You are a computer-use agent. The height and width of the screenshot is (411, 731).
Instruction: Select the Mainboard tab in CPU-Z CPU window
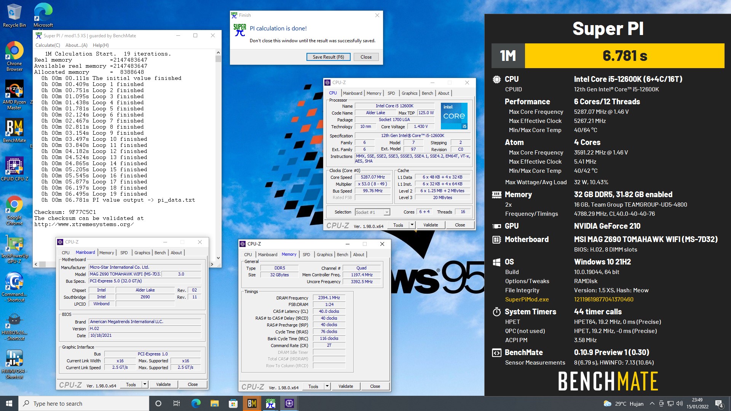click(353, 93)
